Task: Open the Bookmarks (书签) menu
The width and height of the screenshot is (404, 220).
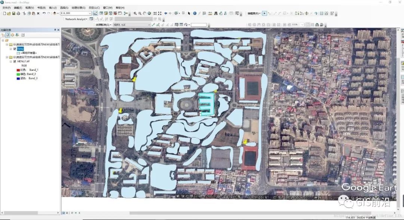Action: [41, 8]
